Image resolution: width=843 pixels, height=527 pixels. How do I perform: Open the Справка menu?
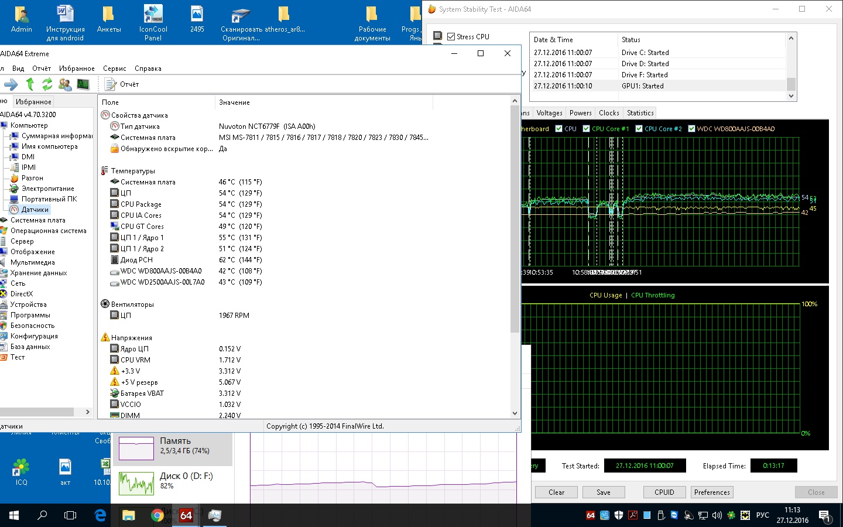(148, 69)
